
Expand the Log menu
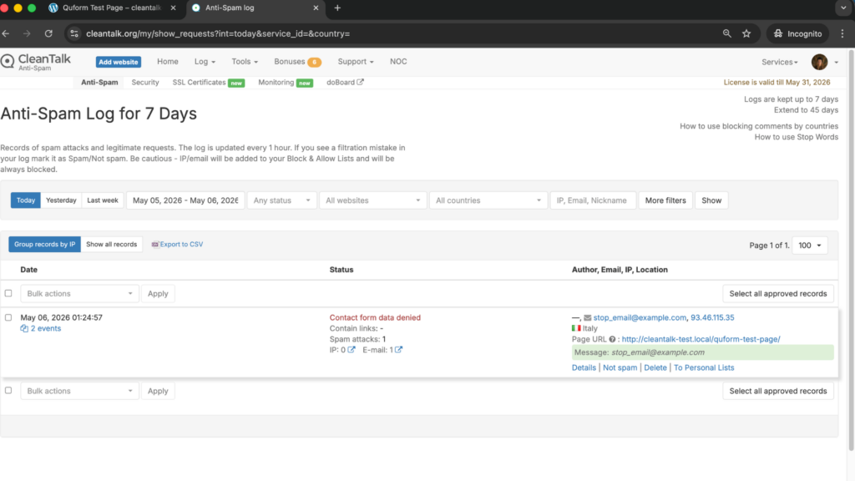(x=205, y=62)
